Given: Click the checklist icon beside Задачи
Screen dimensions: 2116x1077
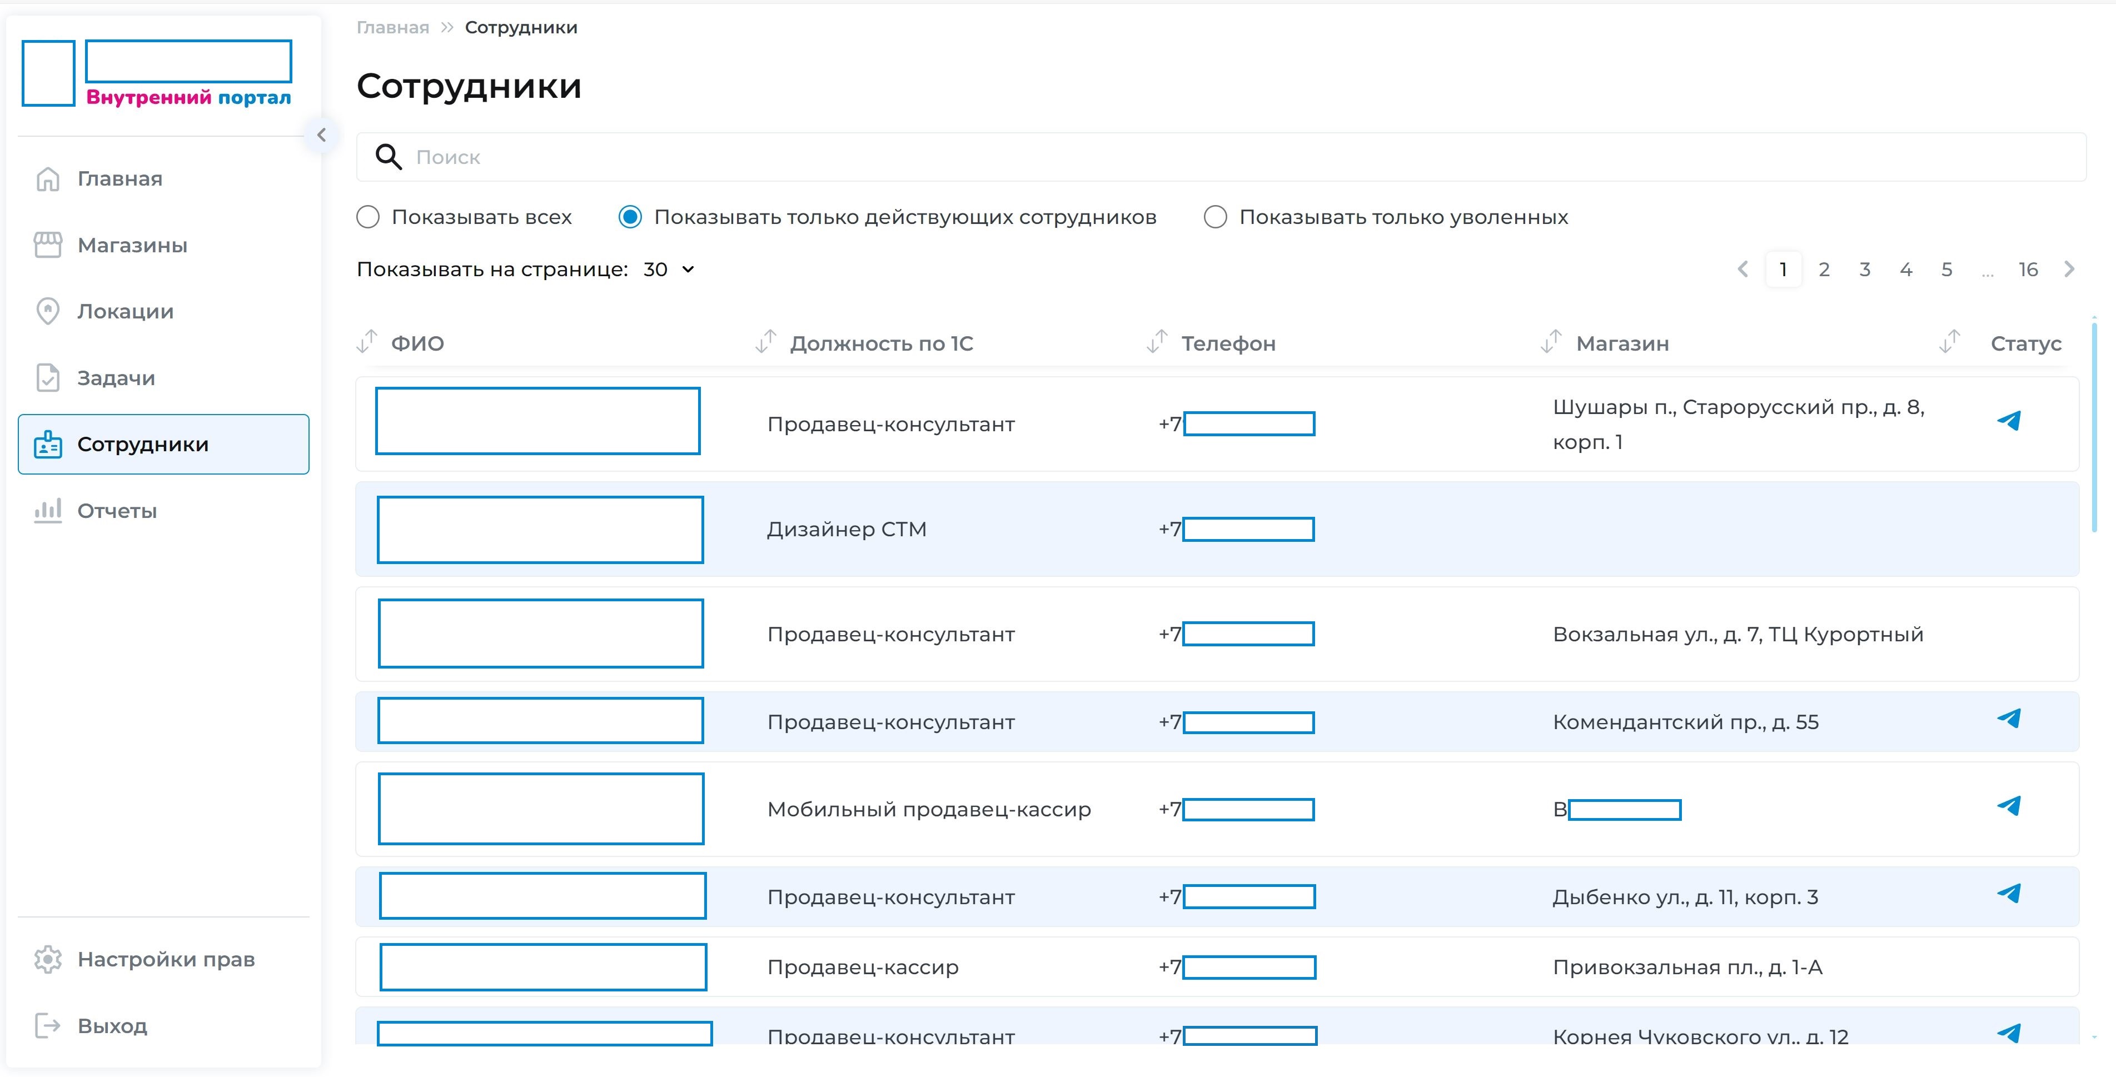Looking at the screenshot, I should (x=48, y=378).
